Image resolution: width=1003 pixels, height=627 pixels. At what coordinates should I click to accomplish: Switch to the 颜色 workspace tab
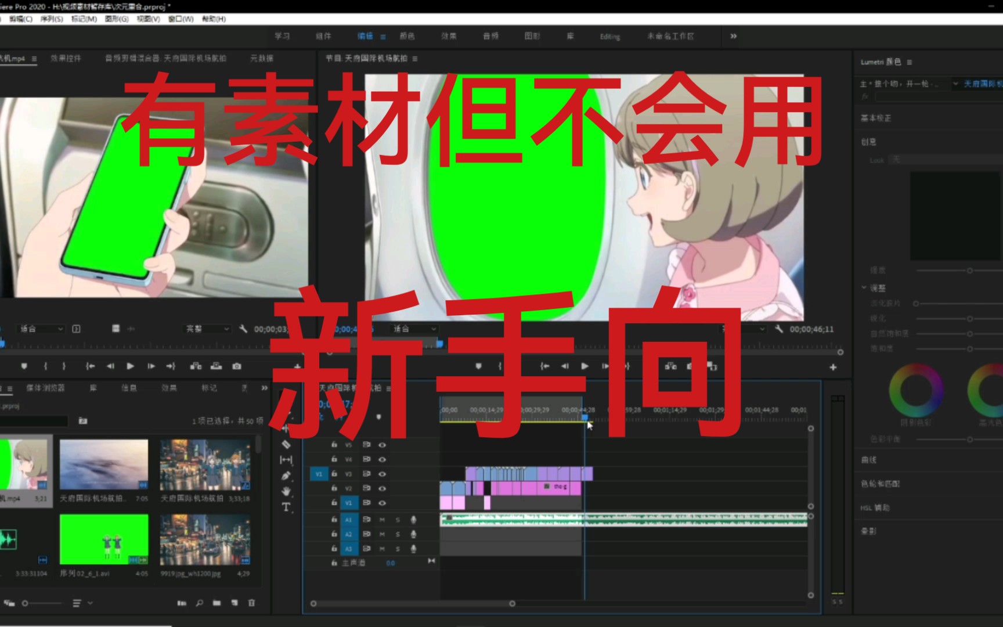407,36
